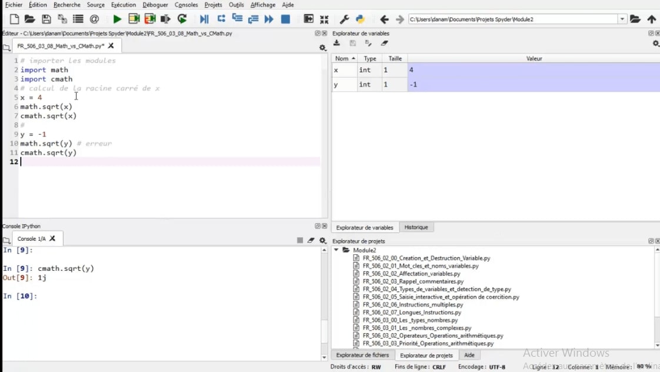660x372 pixels.
Task: Select Console 1/A tab
Action: click(x=32, y=238)
